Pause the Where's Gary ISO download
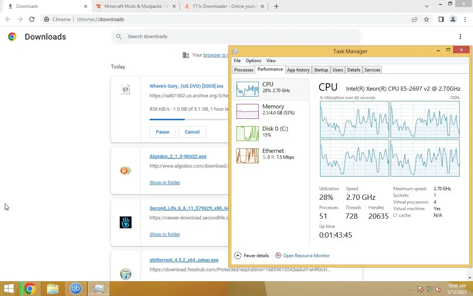473x296 pixels. click(x=163, y=132)
